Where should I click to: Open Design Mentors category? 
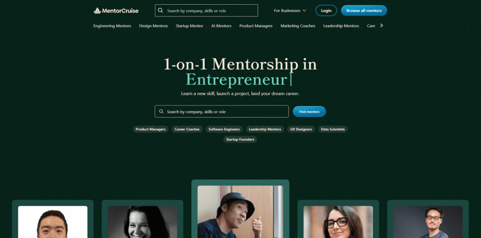[154, 26]
